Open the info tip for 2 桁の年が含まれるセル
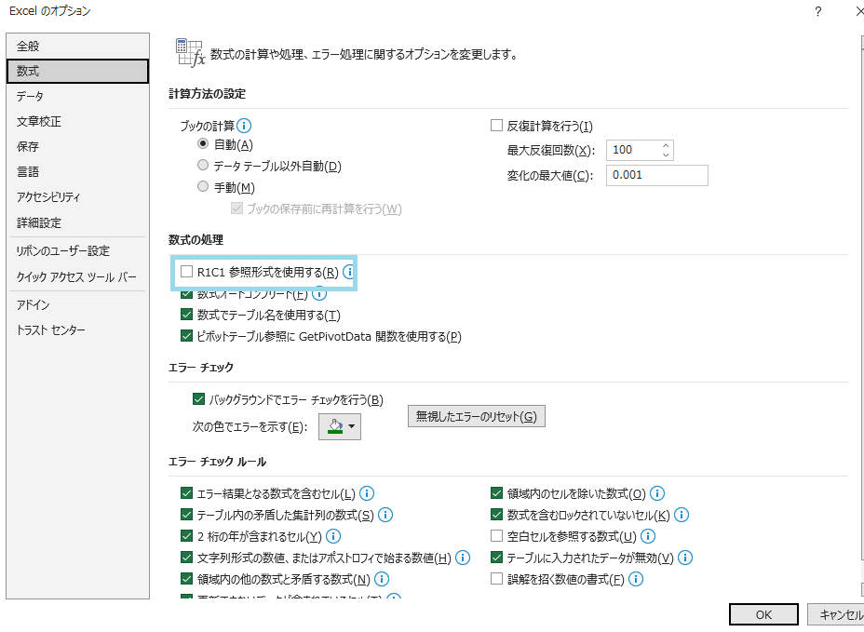The width and height of the screenshot is (864, 632). pyautogui.click(x=332, y=536)
